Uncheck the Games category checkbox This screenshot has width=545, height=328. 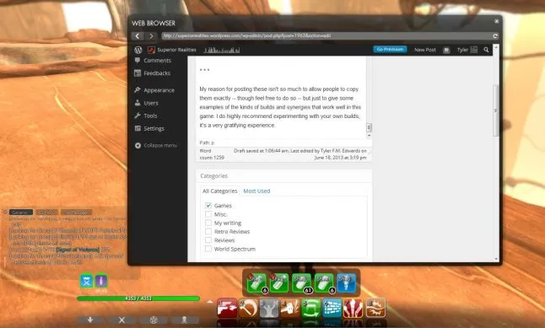click(x=208, y=206)
